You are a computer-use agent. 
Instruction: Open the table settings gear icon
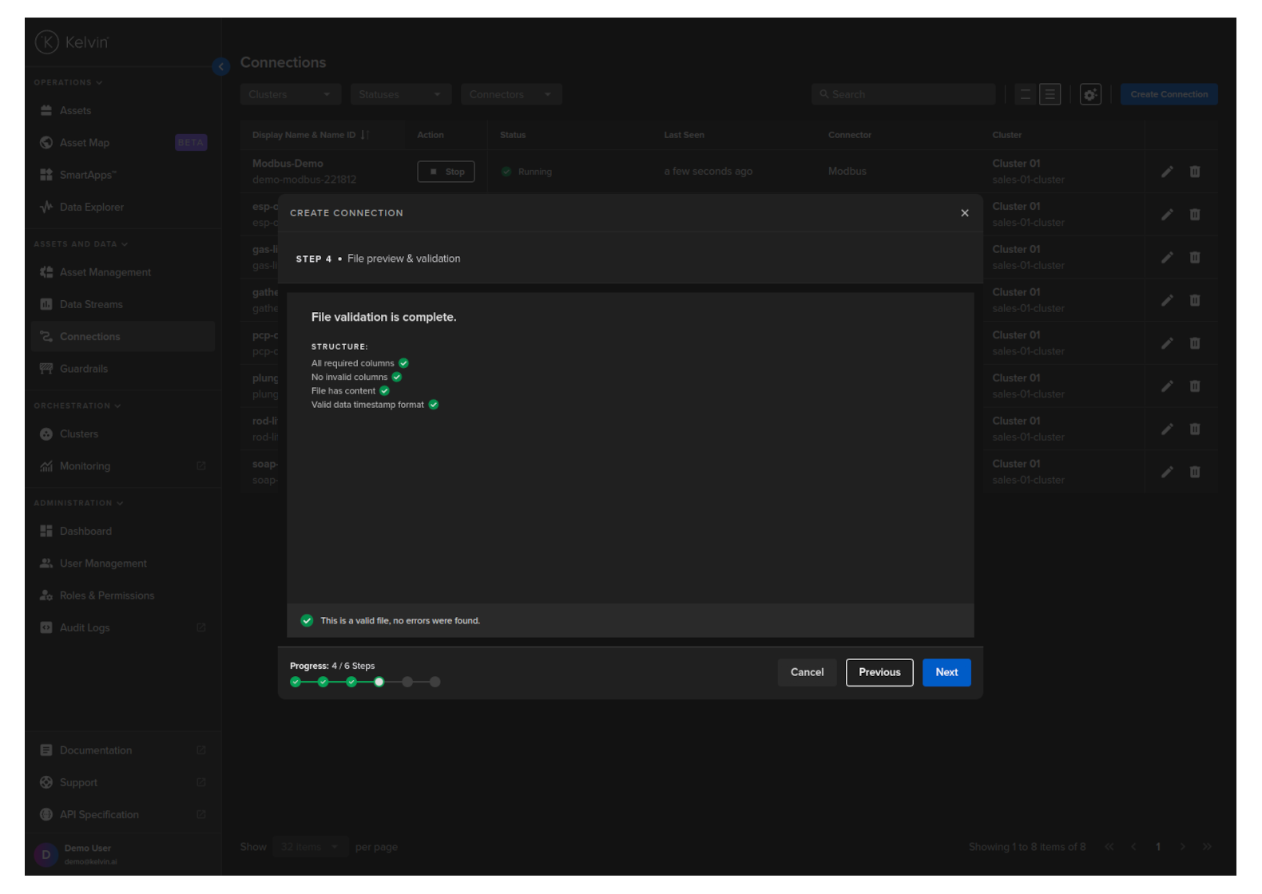coord(1089,94)
